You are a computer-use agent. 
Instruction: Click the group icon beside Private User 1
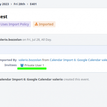(22, 65)
